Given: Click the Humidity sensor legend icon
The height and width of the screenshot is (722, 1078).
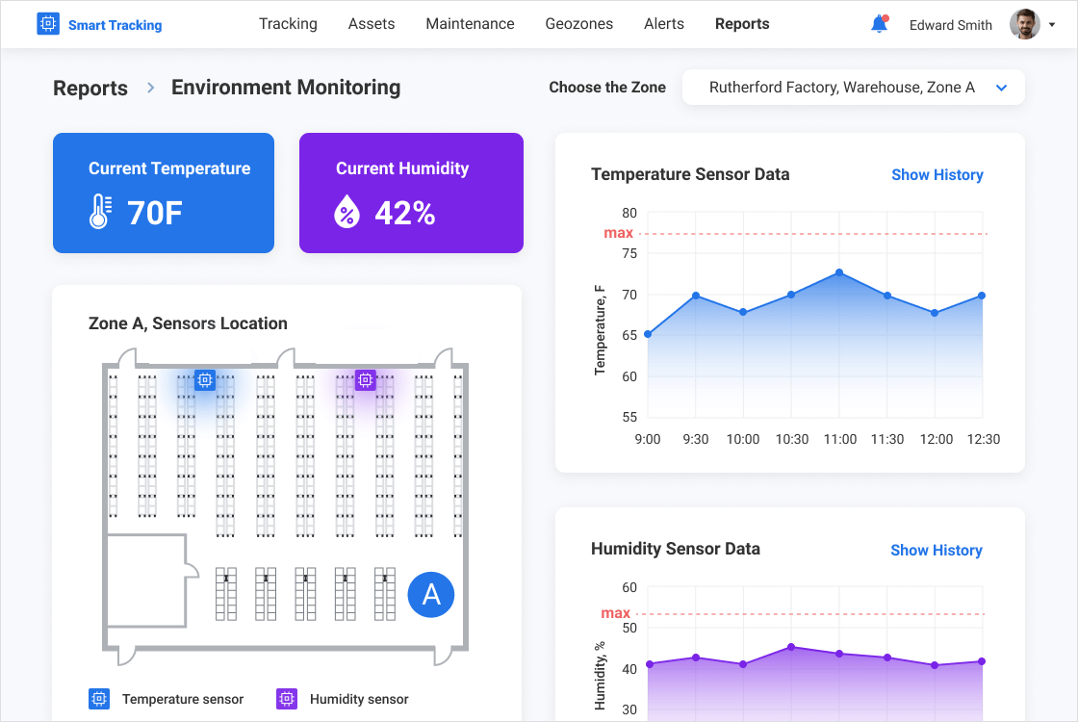Looking at the screenshot, I should click(286, 699).
